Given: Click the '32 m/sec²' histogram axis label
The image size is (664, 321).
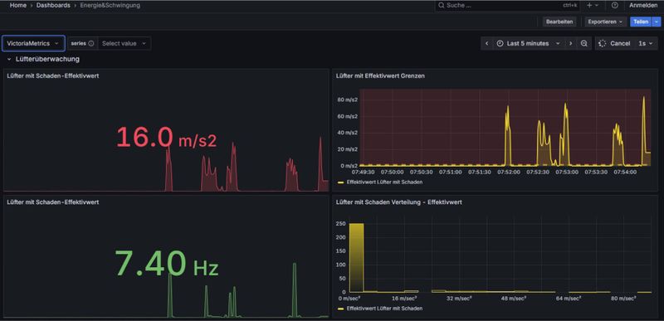Looking at the screenshot, I should [x=460, y=299].
